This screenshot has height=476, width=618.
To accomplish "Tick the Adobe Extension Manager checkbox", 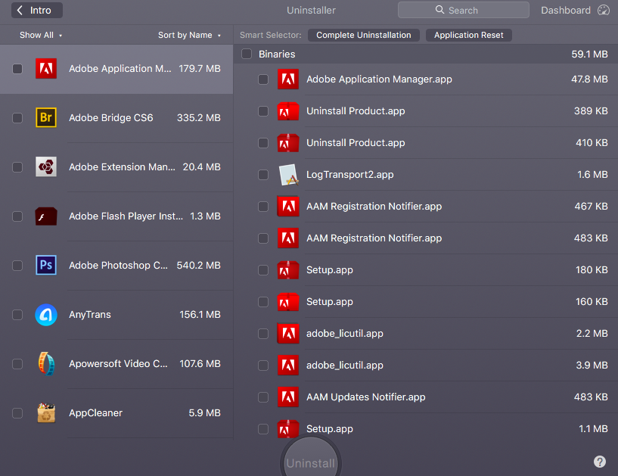I will click(x=17, y=167).
